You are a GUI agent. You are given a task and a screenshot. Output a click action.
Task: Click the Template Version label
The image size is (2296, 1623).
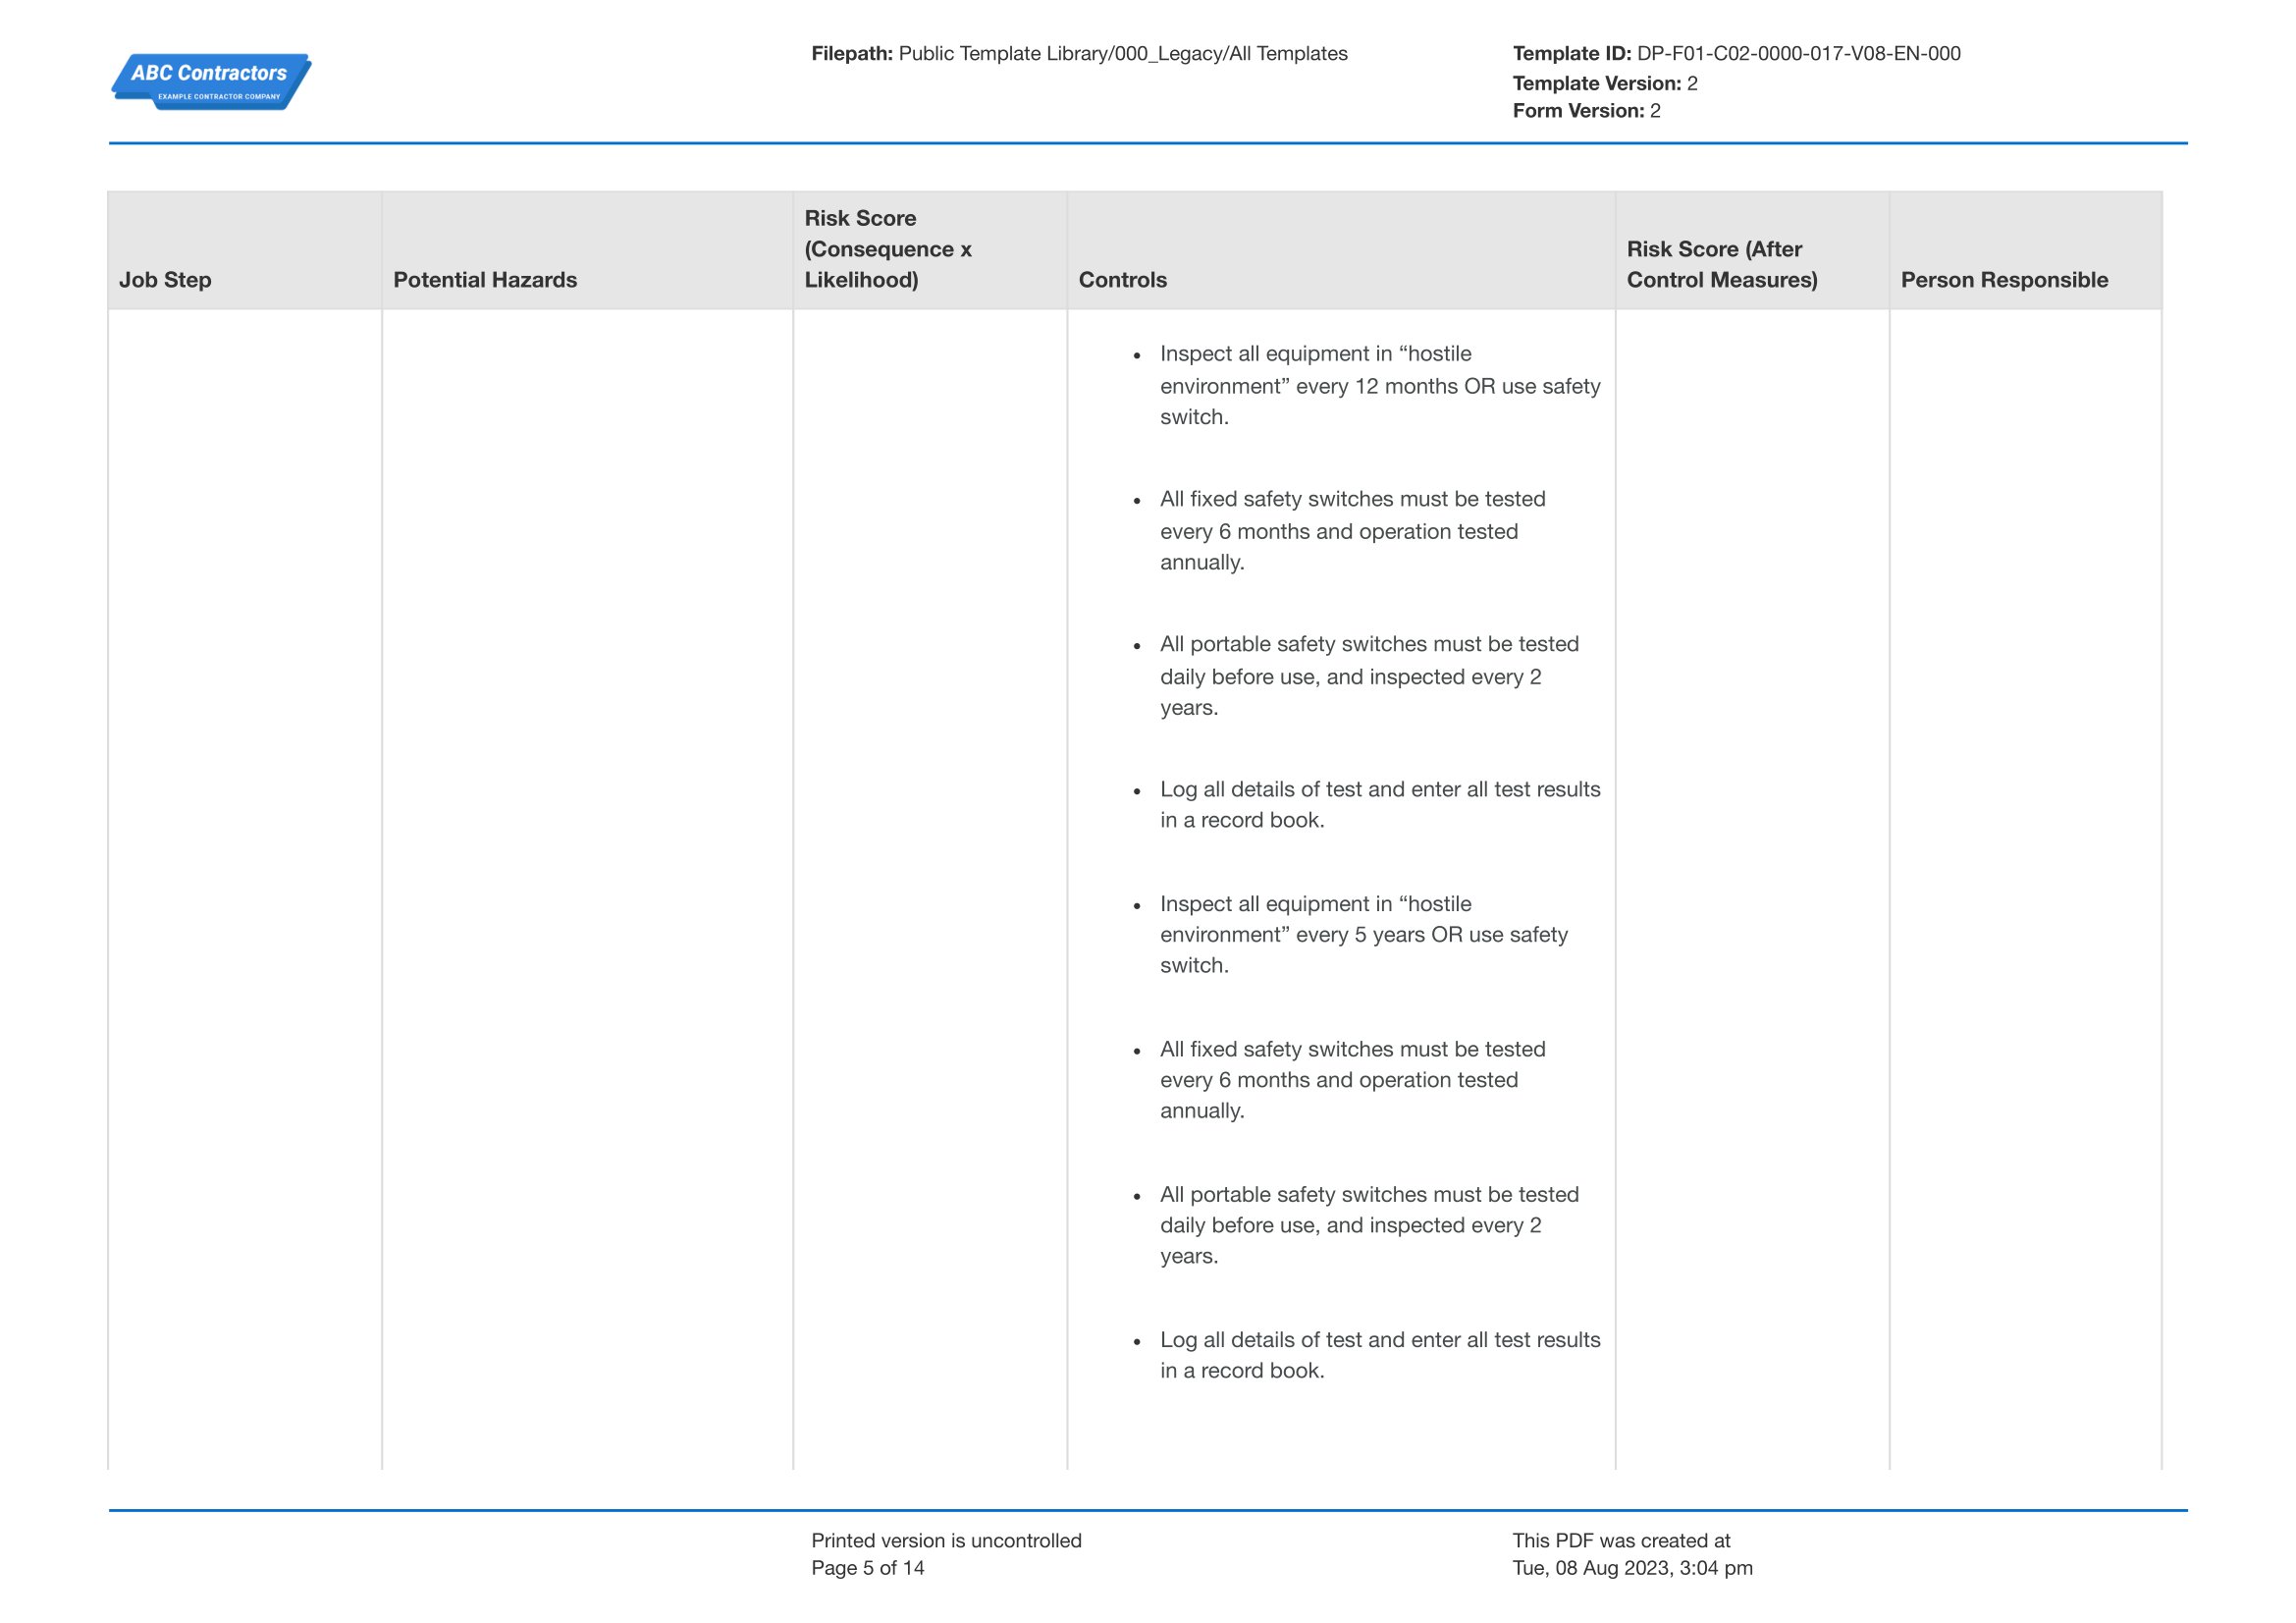[x=1596, y=83]
